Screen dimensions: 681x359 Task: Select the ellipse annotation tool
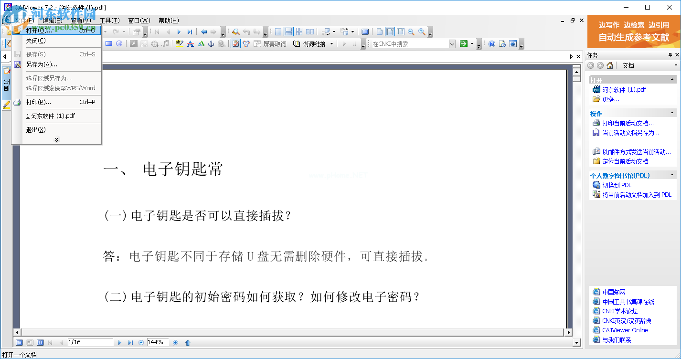(119, 43)
